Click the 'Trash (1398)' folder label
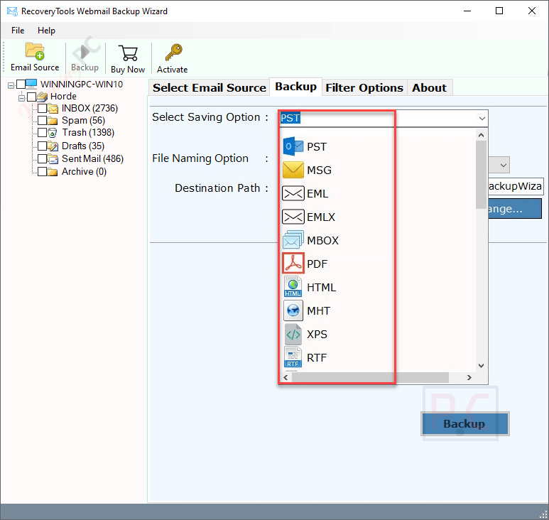This screenshot has height=520, width=549. pos(88,132)
